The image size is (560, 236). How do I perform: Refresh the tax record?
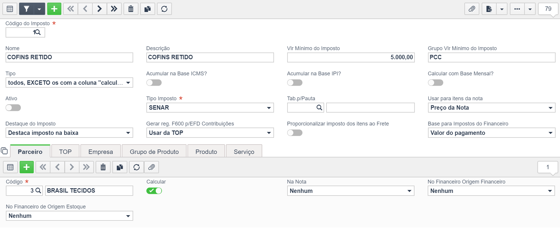(164, 9)
